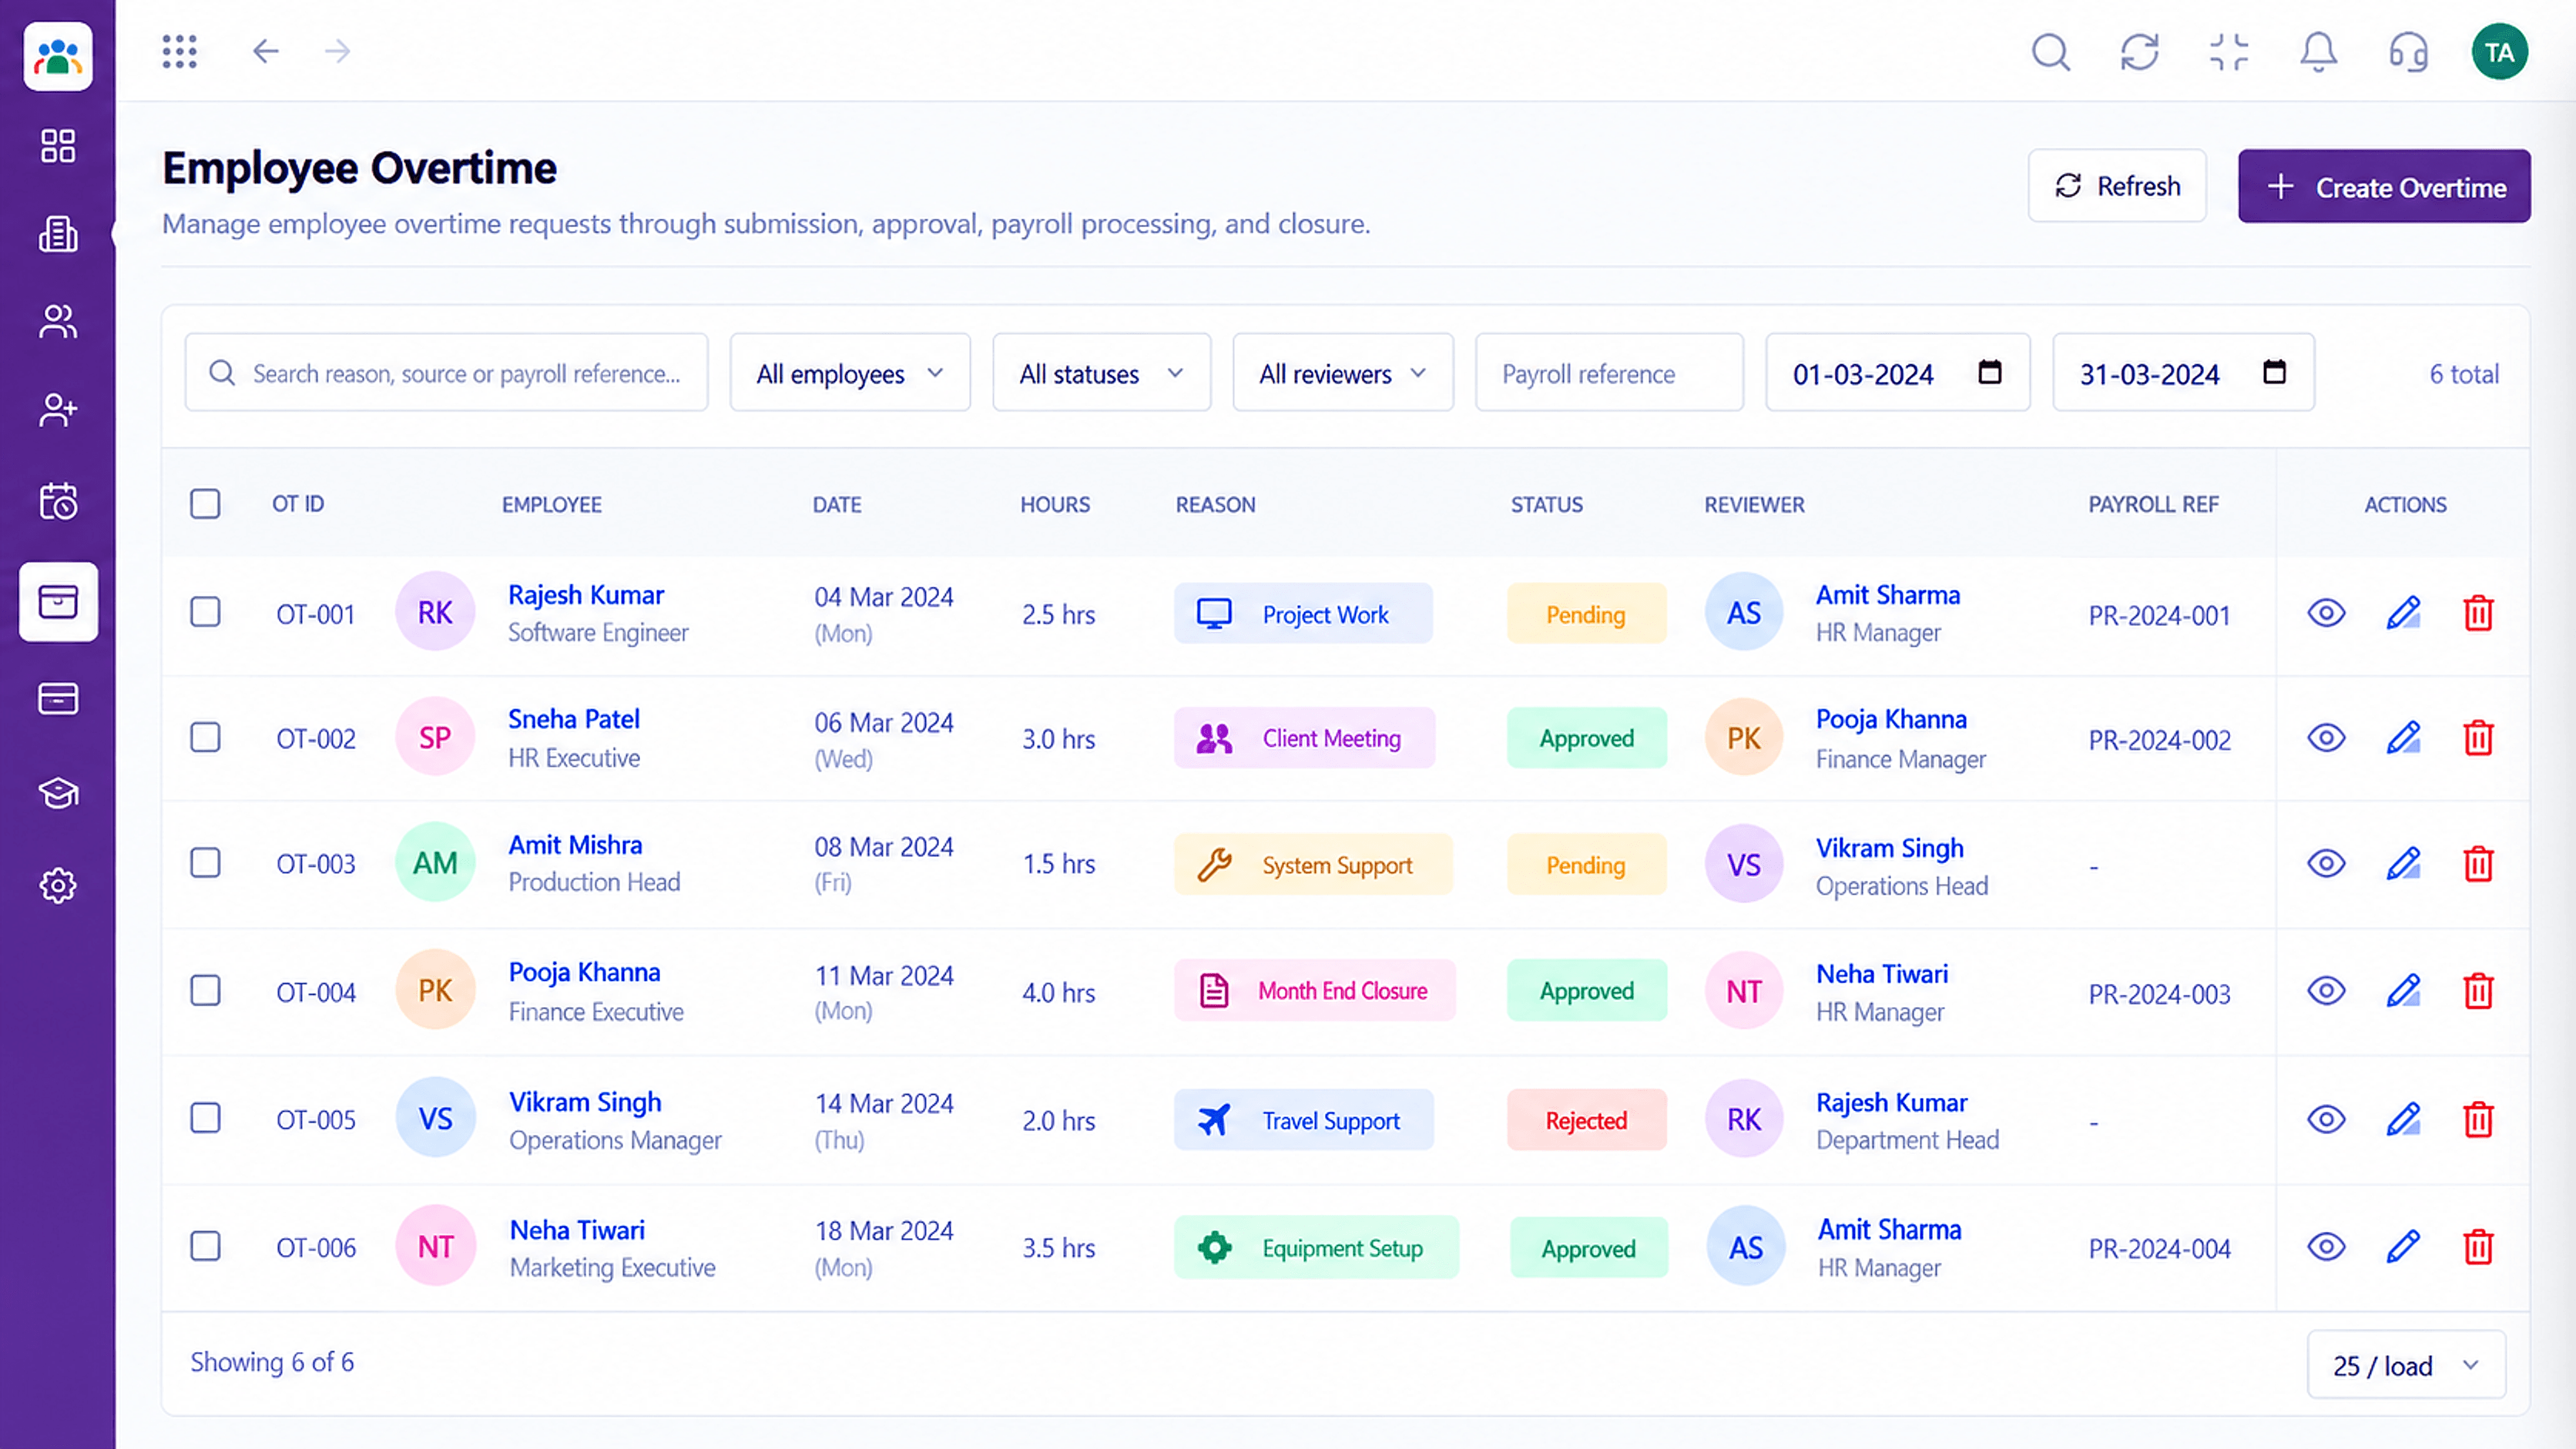Delete OT-002 with the trash icon

point(2478,738)
